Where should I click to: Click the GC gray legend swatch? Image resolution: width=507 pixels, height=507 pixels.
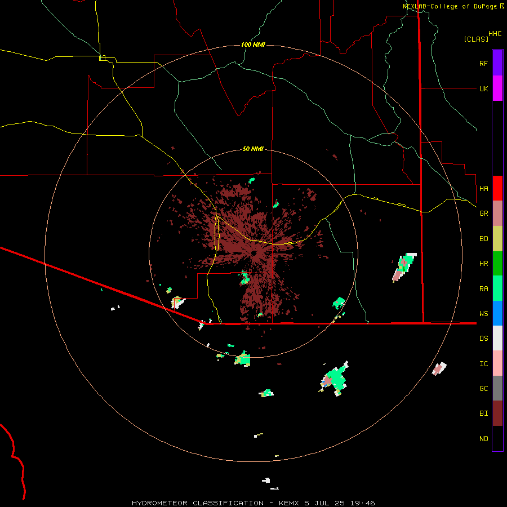(x=497, y=388)
